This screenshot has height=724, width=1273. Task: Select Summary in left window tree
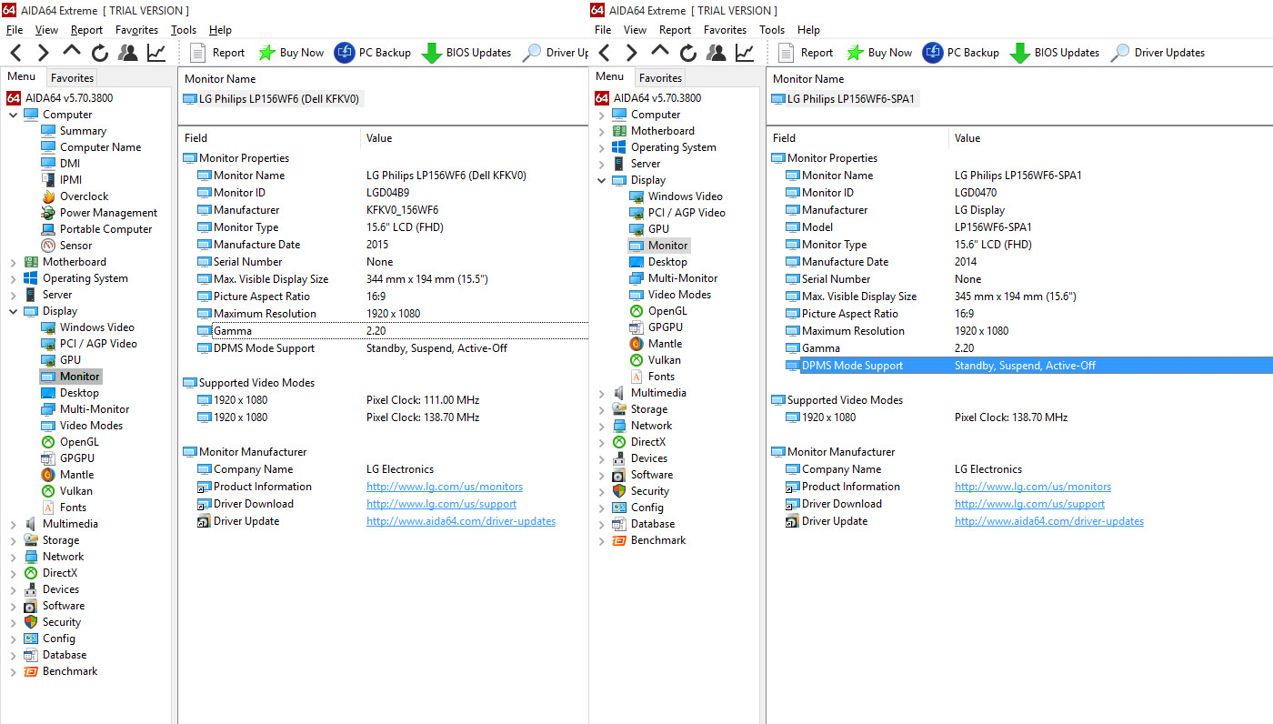(x=83, y=131)
